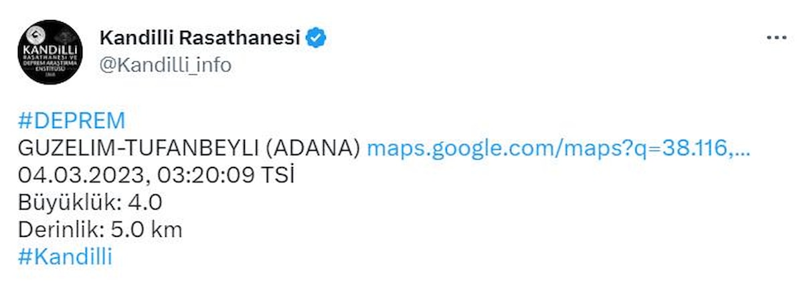Click the (ADANA) province text
This screenshot has width=803, height=283.
318,148
